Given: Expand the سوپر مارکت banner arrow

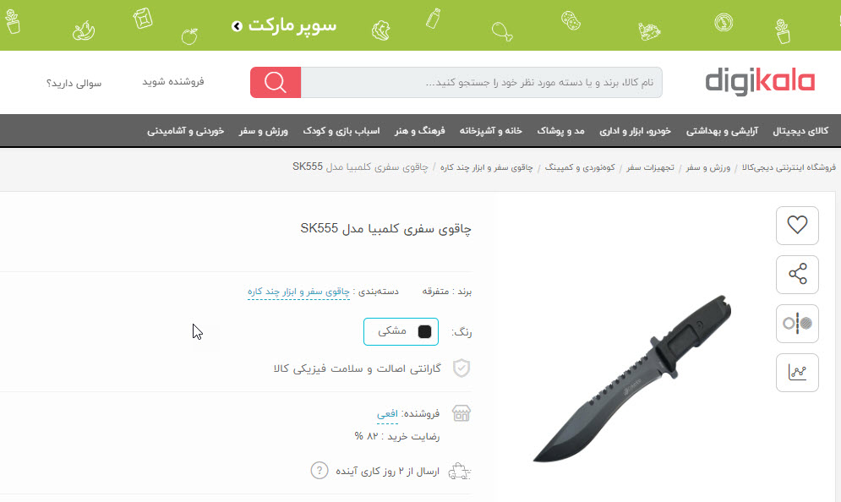Looking at the screenshot, I should pyautogui.click(x=237, y=25).
